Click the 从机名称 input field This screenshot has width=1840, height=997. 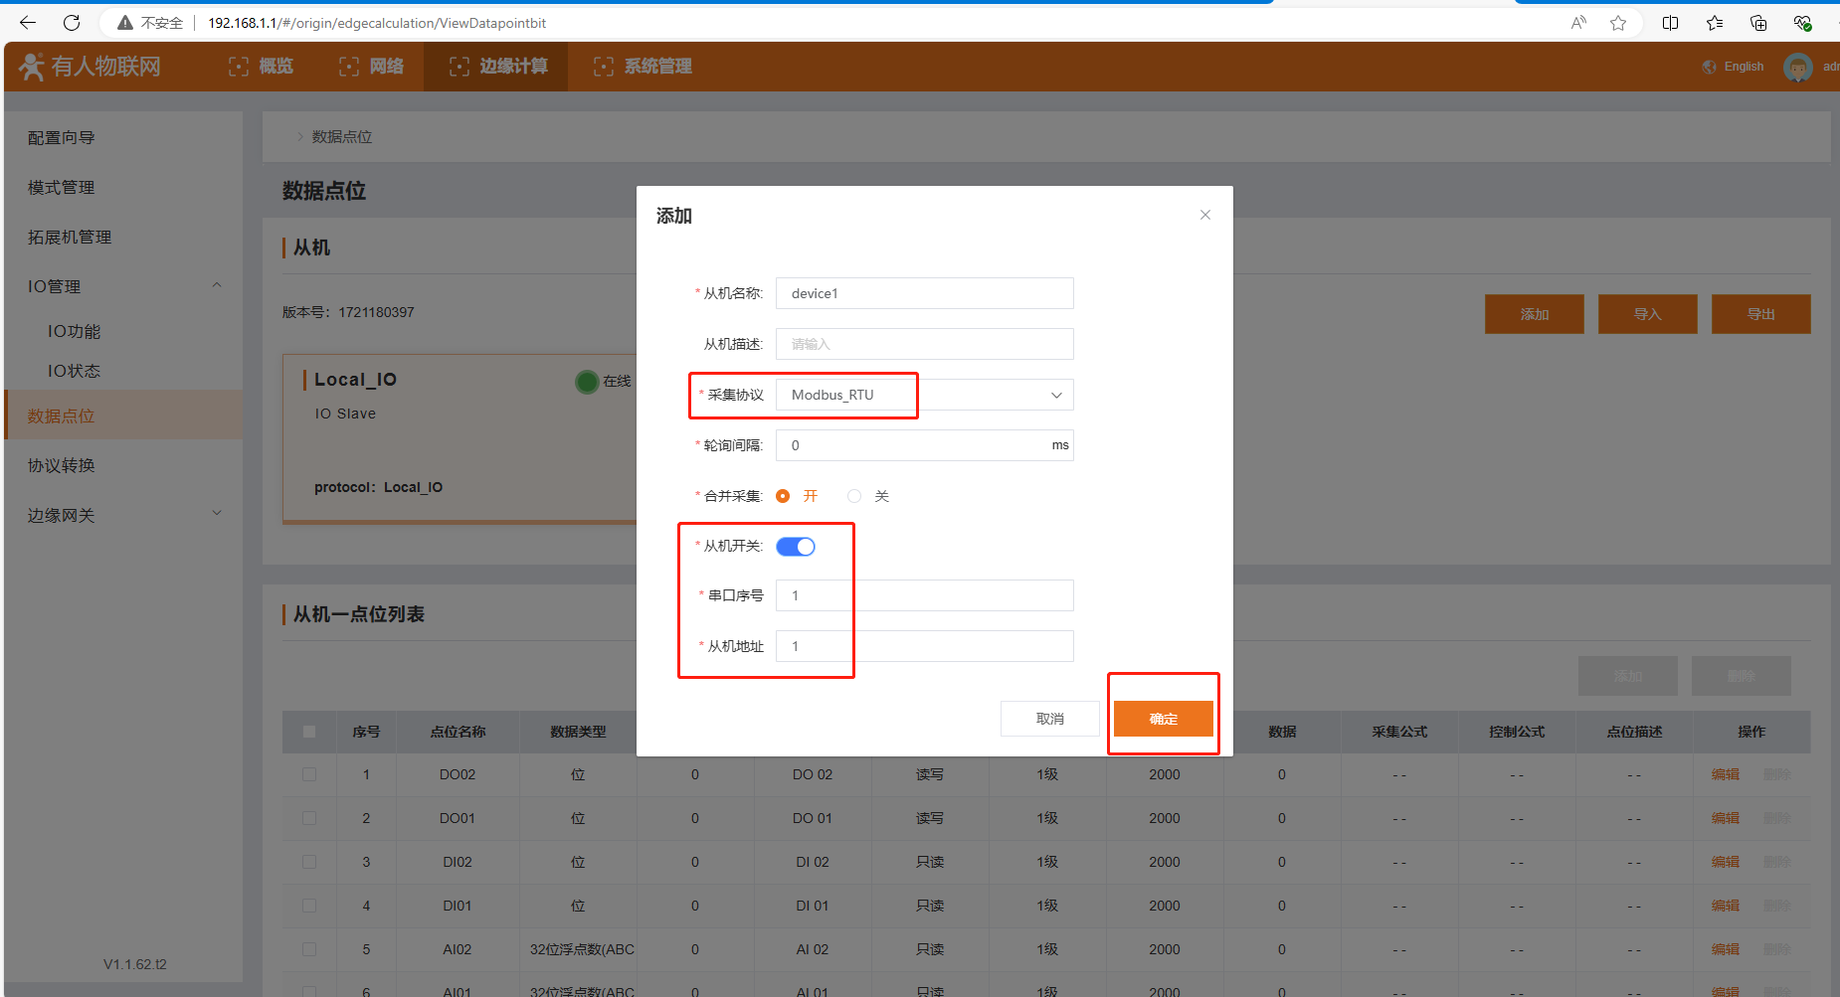(924, 293)
